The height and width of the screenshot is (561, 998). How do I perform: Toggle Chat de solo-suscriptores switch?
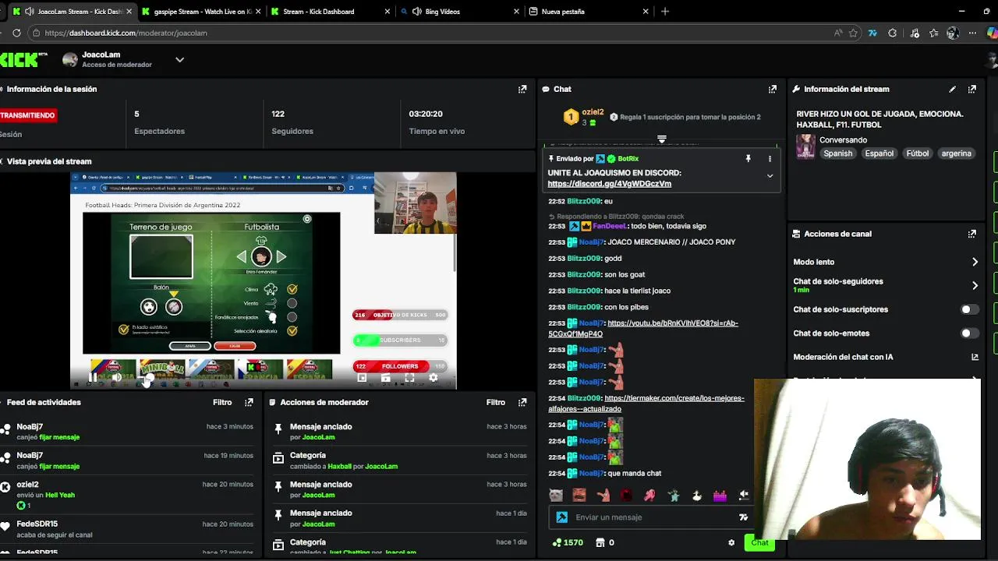969,309
